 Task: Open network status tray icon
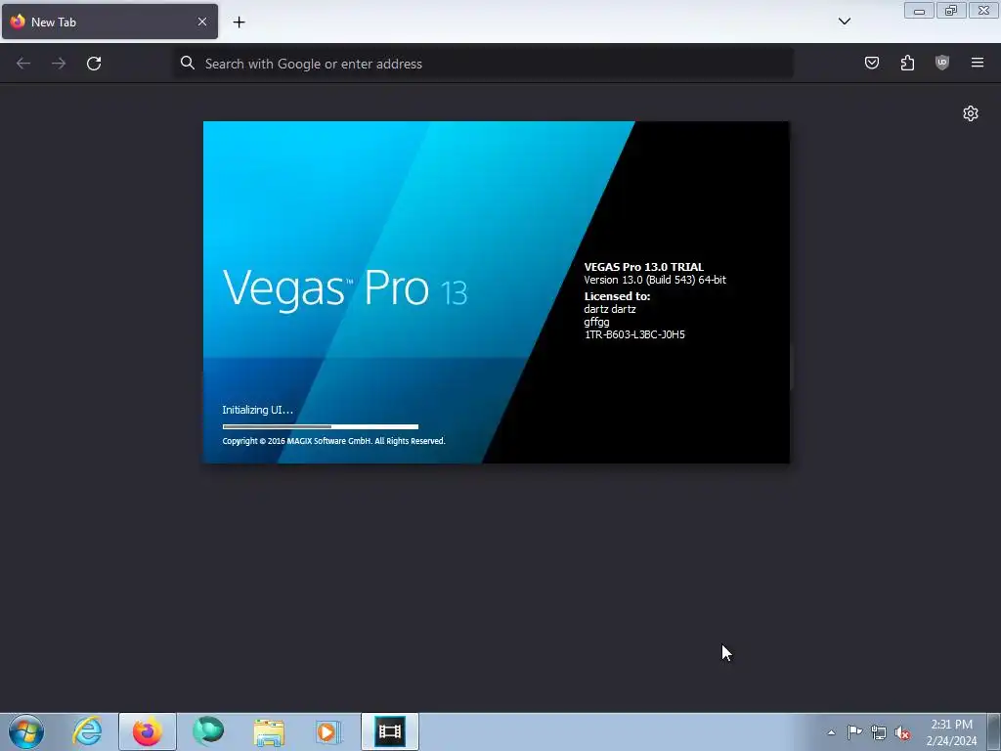point(879,732)
